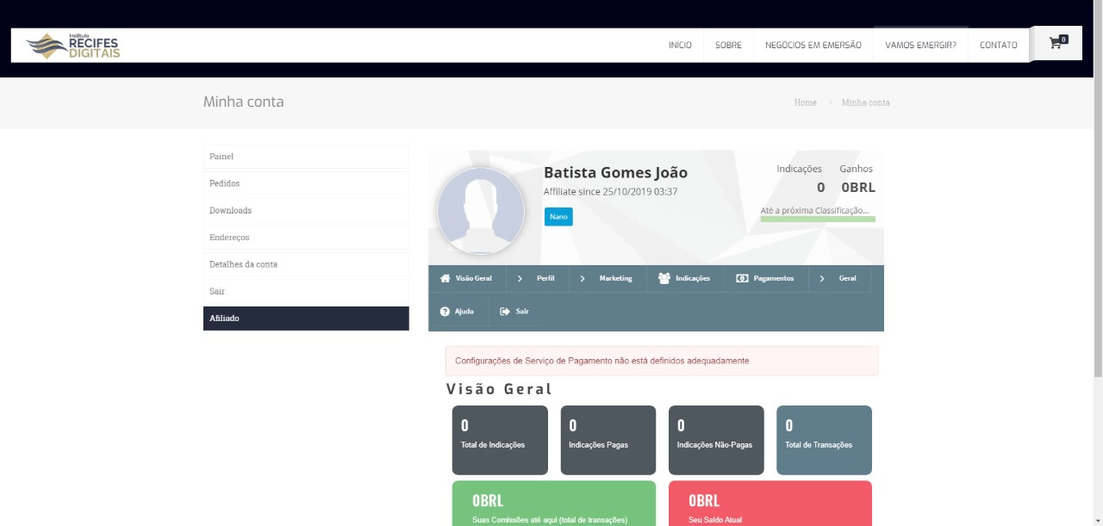Open the shopping cart icon
This screenshot has width=1103, height=526.
[1056, 43]
